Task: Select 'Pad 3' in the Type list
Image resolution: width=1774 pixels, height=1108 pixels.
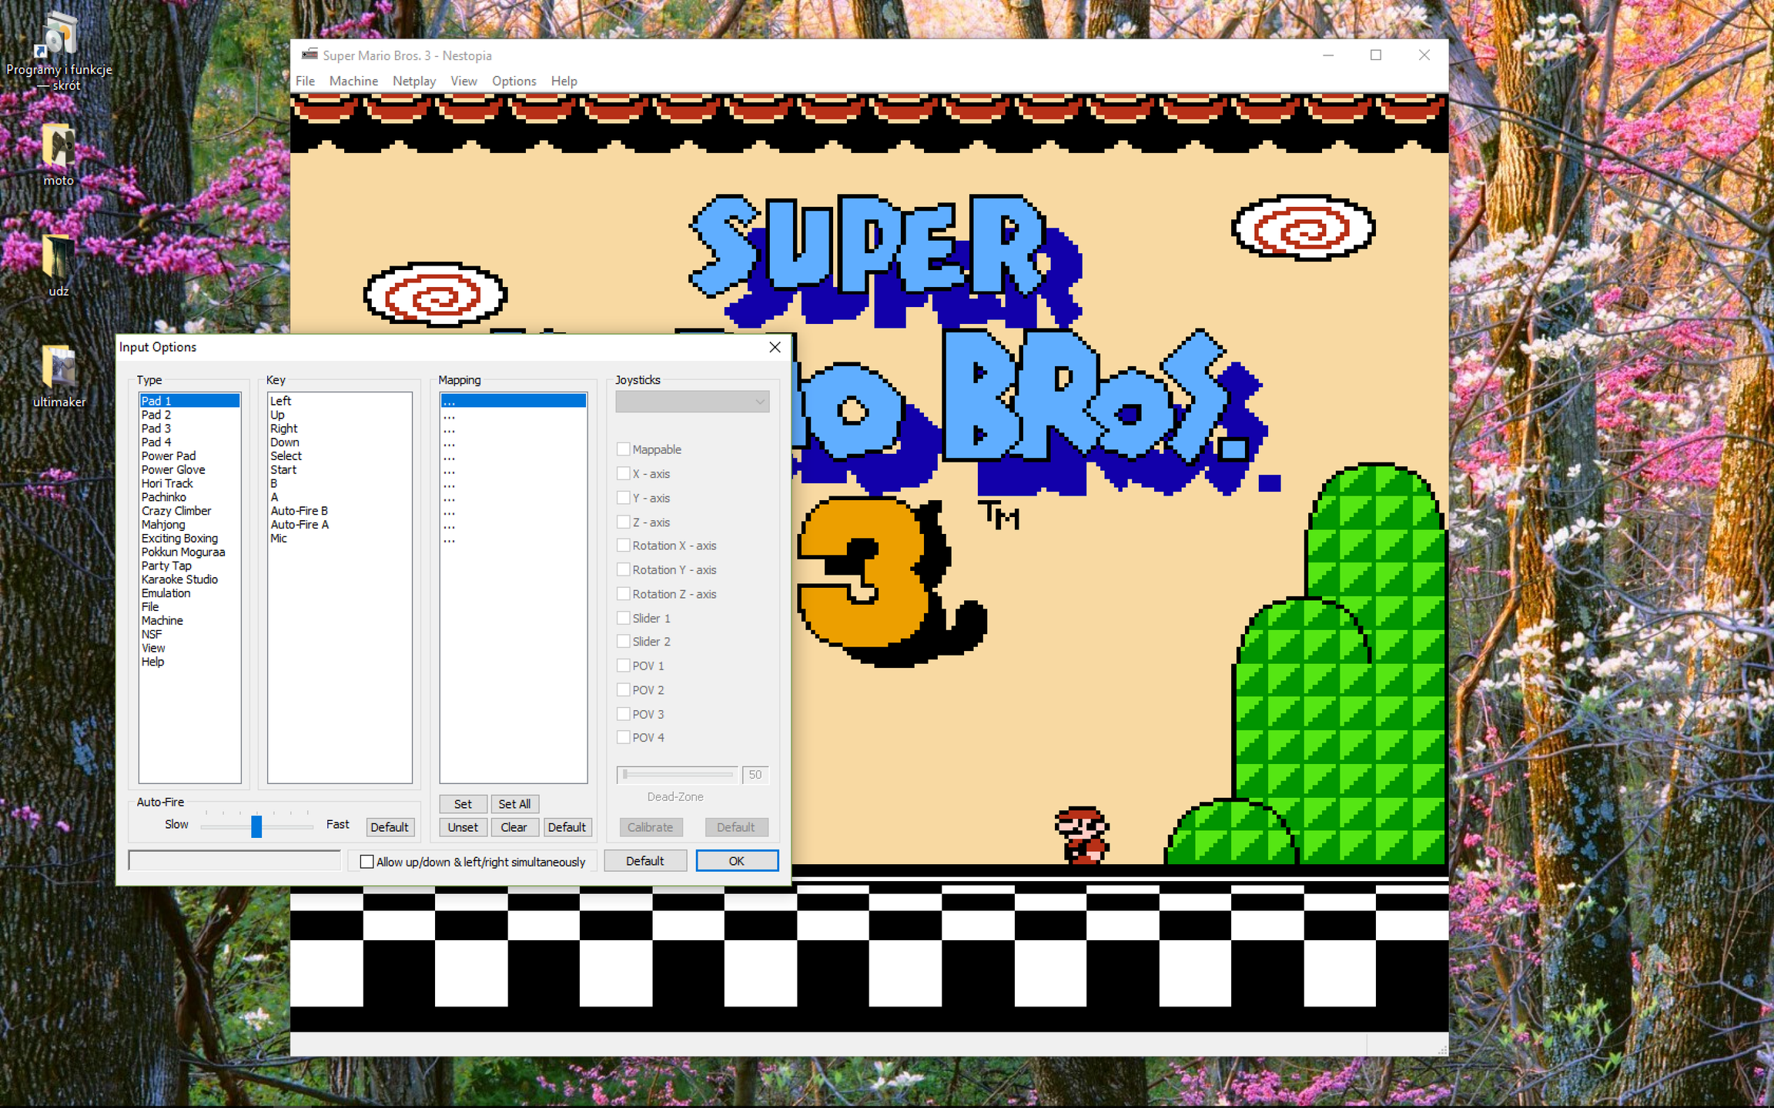Action: [x=189, y=429]
